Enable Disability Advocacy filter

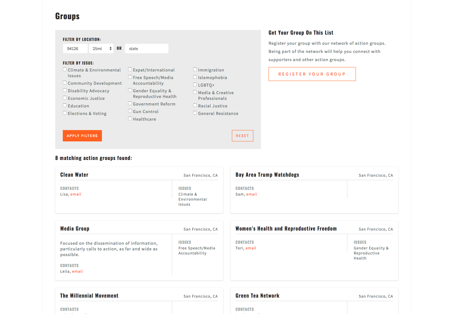[65, 90]
